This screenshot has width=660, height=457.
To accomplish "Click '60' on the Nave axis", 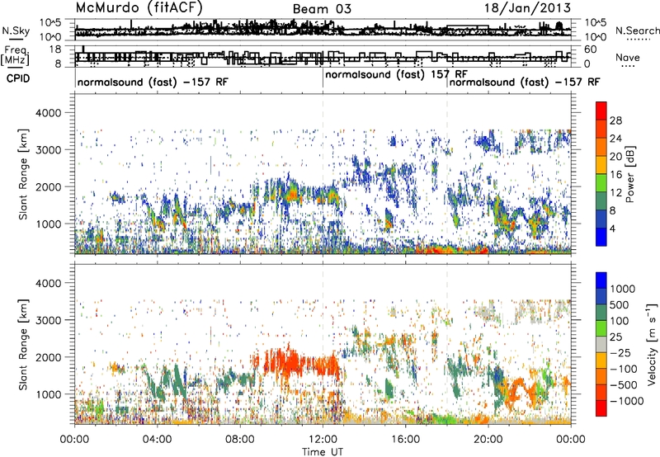I will click(591, 49).
